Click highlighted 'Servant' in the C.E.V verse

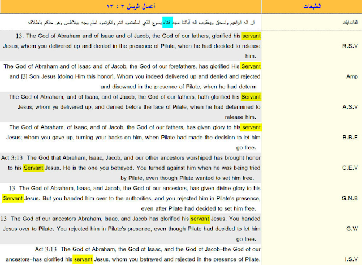[x=33, y=168]
